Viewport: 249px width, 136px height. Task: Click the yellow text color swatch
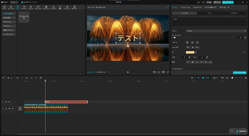(x=190, y=52)
